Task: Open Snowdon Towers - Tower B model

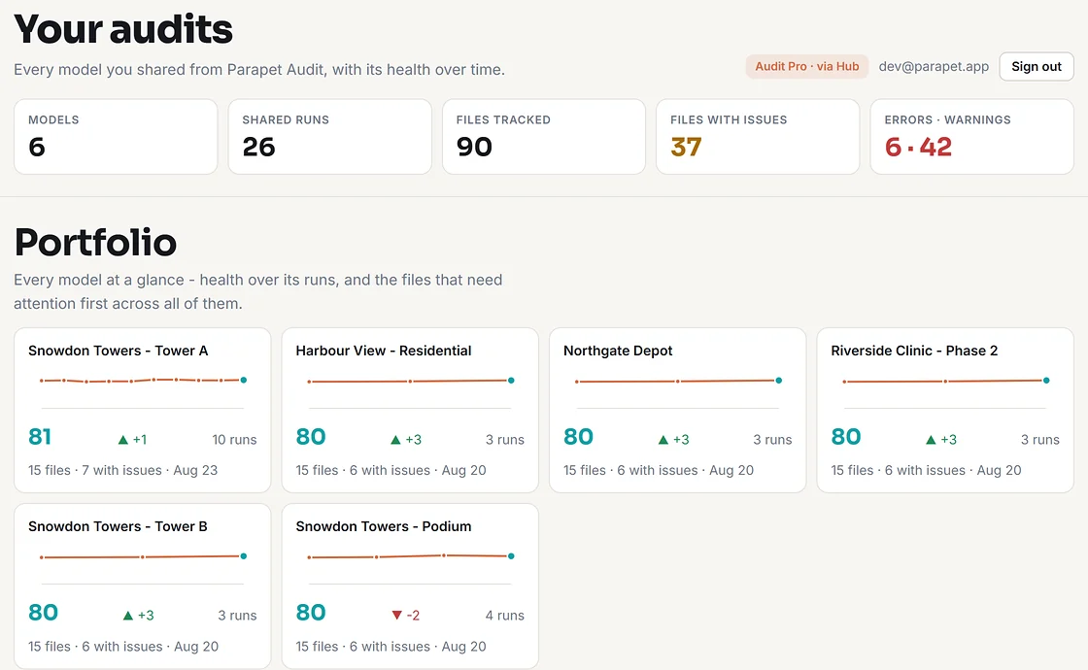Action: tap(142, 586)
